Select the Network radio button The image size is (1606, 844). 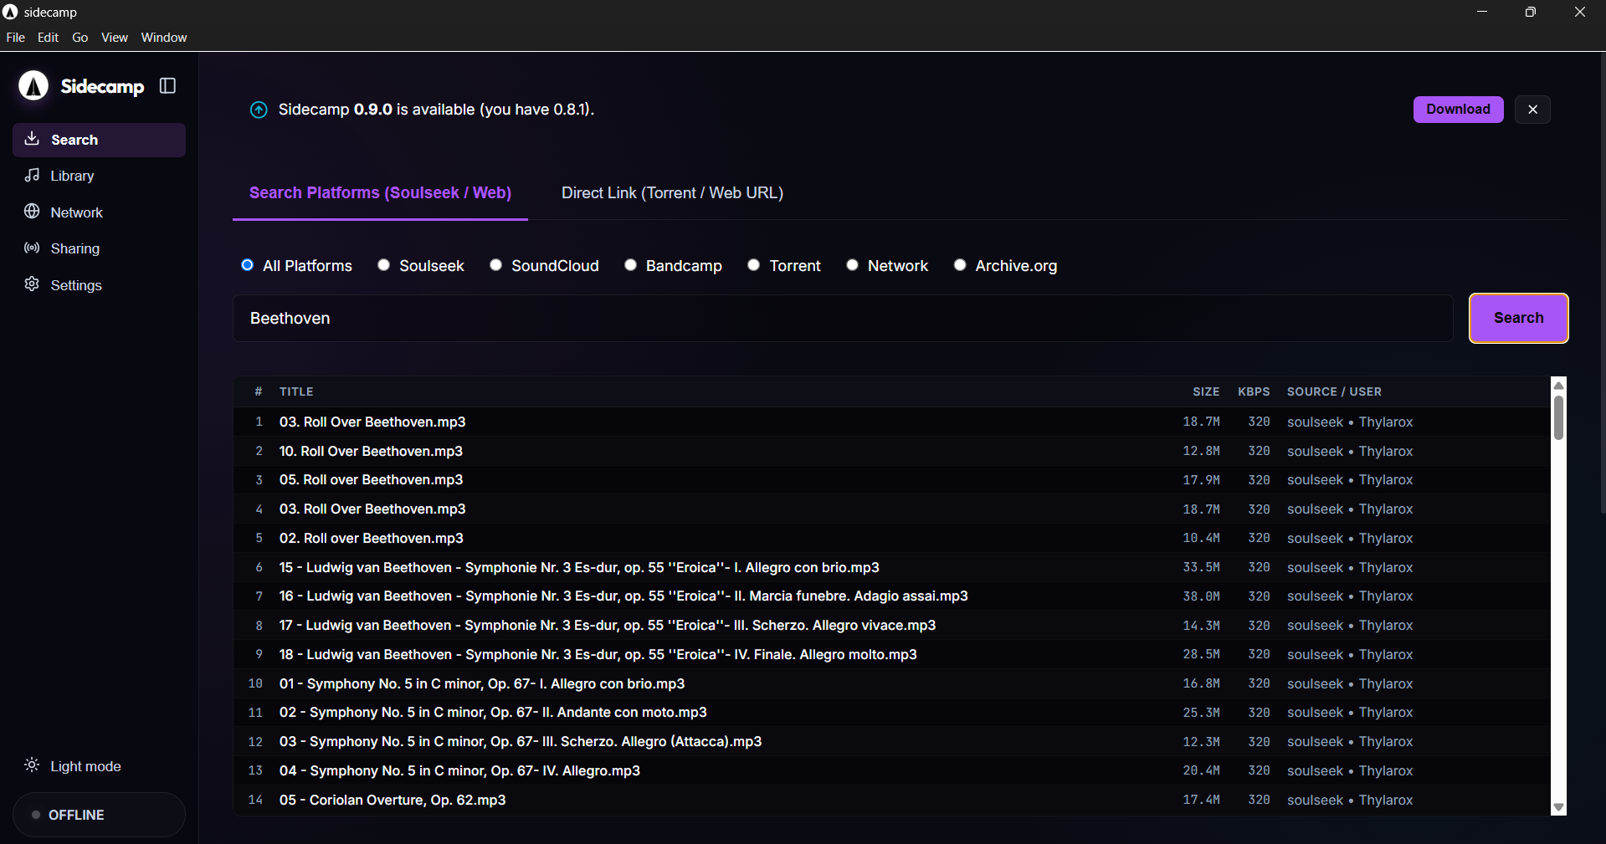click(x=853, y=265)
